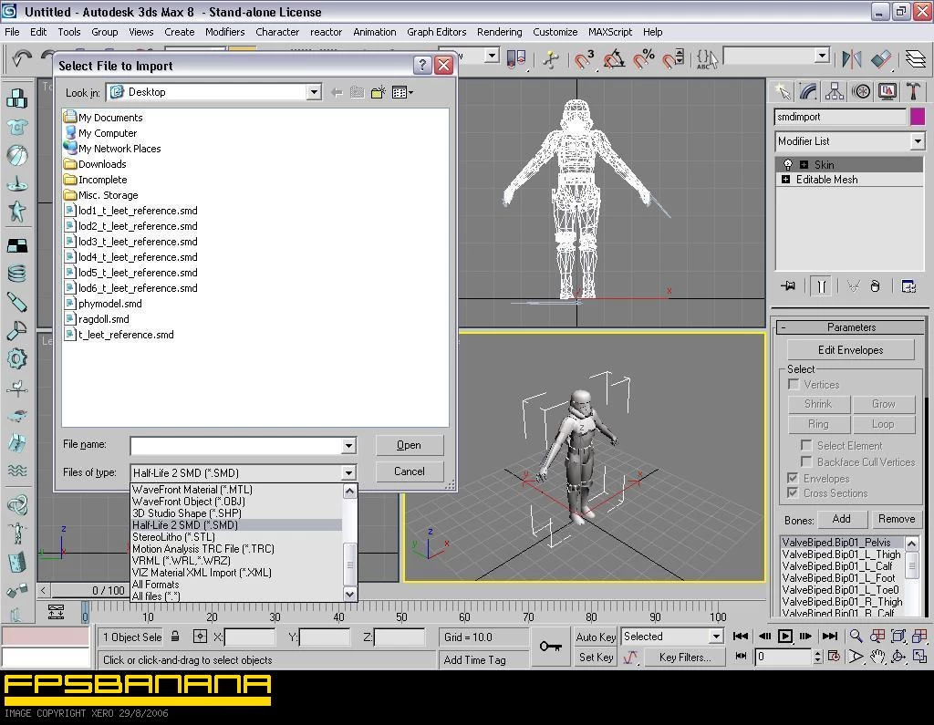Toggle Show End Result icon
Viewport: 934px width, 725px height.
point(822,286)
